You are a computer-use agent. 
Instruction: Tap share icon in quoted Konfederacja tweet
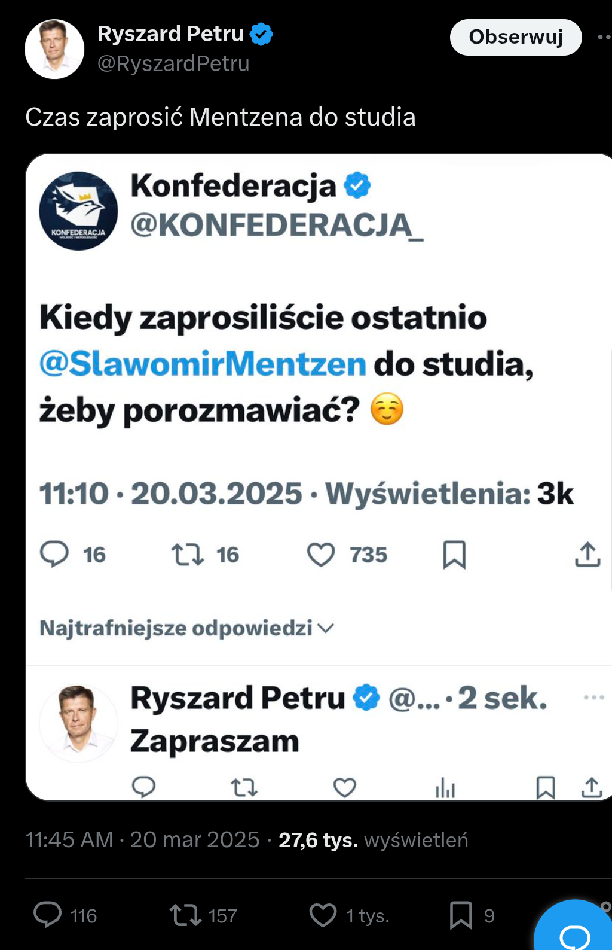587,555
